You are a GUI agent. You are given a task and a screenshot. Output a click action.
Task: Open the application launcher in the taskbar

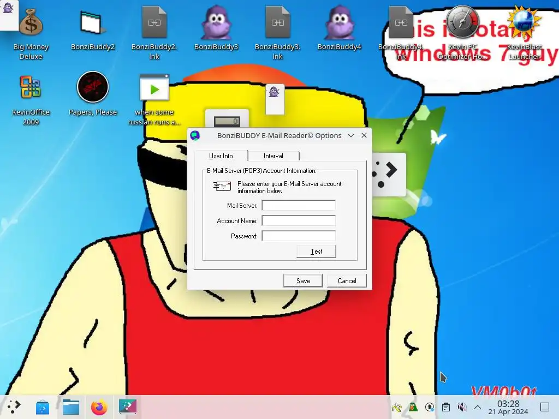pos(14,407)
